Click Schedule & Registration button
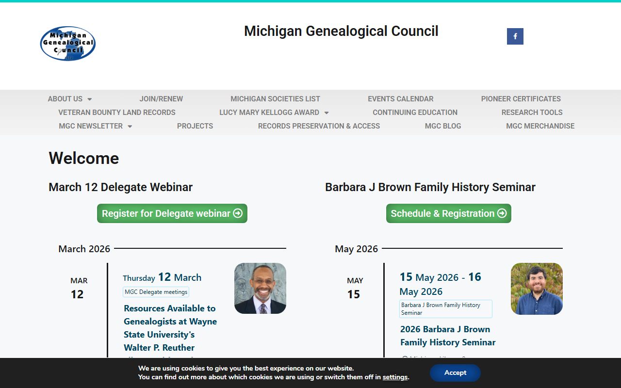 click(449, 213)
